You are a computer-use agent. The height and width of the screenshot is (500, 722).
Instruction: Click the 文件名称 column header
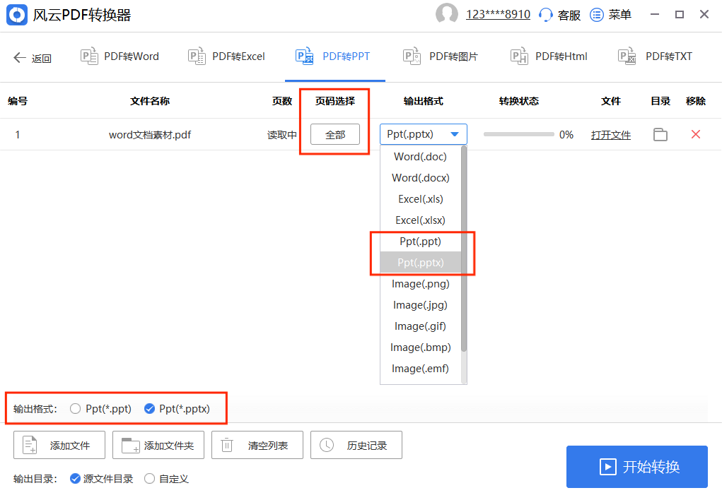(x=150, y=101)
